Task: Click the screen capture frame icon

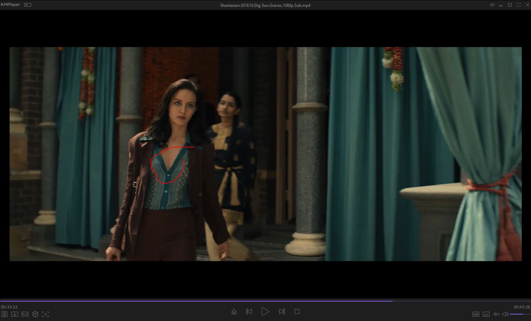Action: tap(46, 314)
